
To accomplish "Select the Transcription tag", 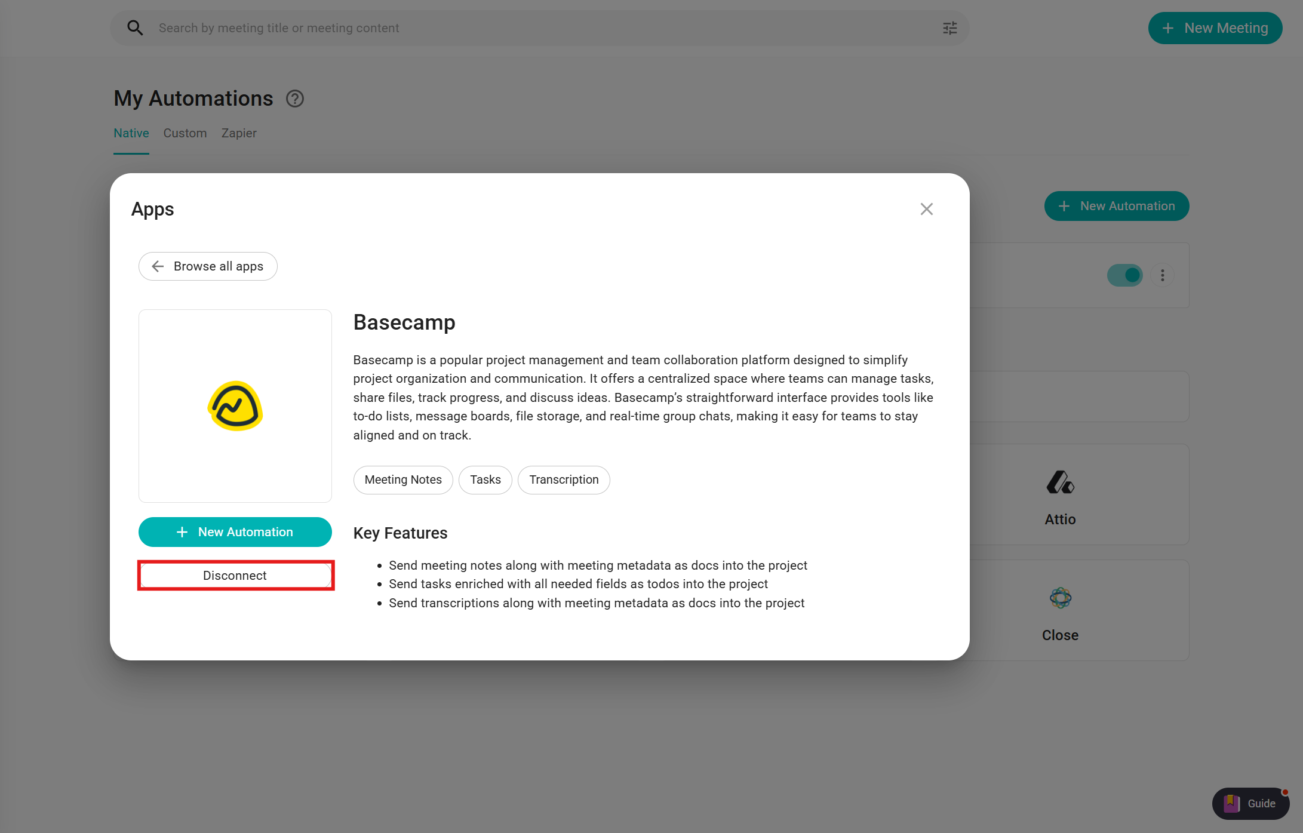I will coord(564,480).
